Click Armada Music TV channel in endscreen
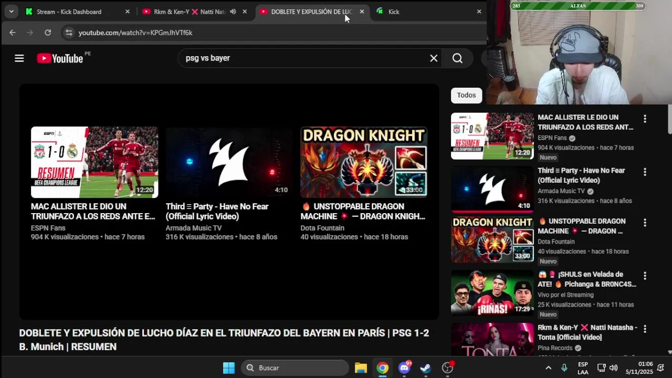Image resolution: width=672 pixels, height=378 pixels. pos(194,228)
